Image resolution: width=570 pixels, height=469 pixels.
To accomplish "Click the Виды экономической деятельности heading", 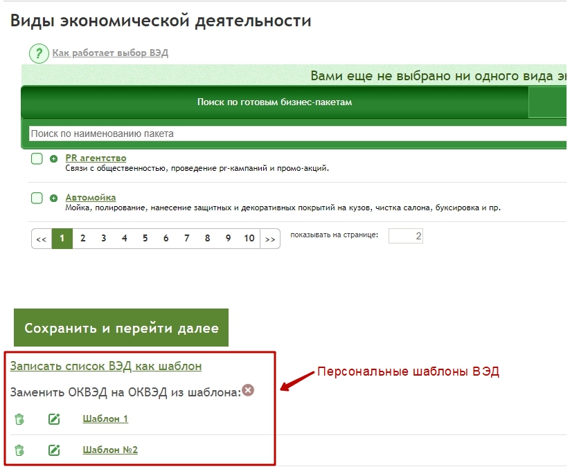I will click(161, 21).
